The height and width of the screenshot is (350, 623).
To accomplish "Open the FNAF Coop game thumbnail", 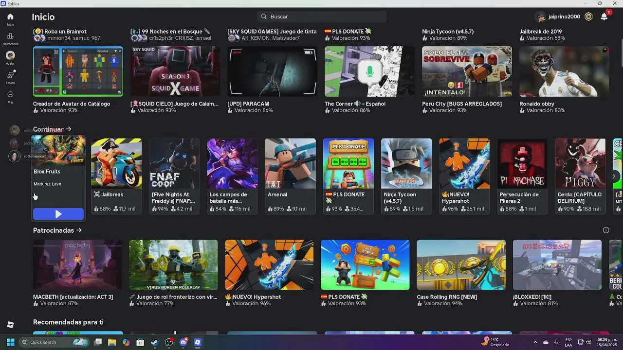I will coord(174,163).
